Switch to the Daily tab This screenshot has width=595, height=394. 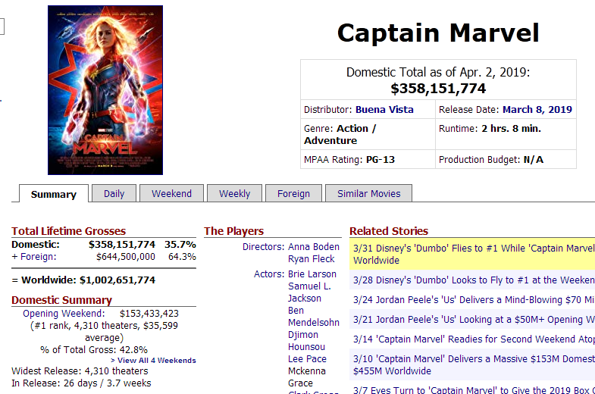coord(114,193)
